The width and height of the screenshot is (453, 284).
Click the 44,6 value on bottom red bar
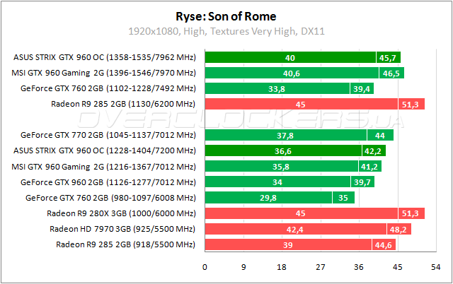384,244
